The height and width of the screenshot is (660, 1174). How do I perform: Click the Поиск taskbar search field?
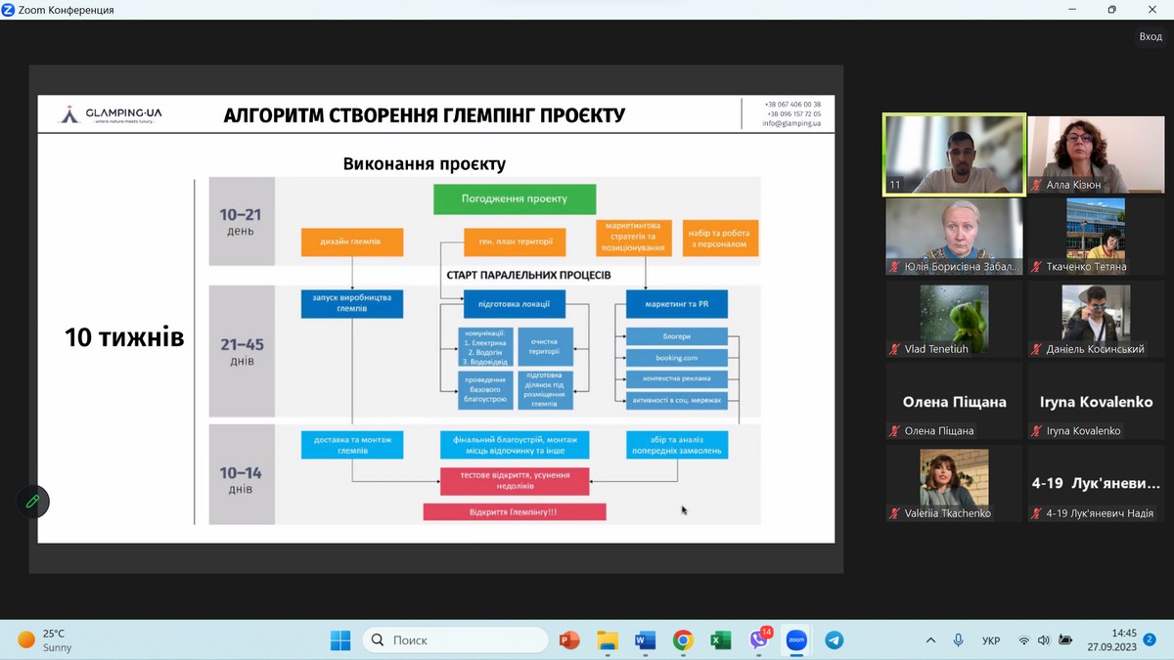tap(455, 640)
